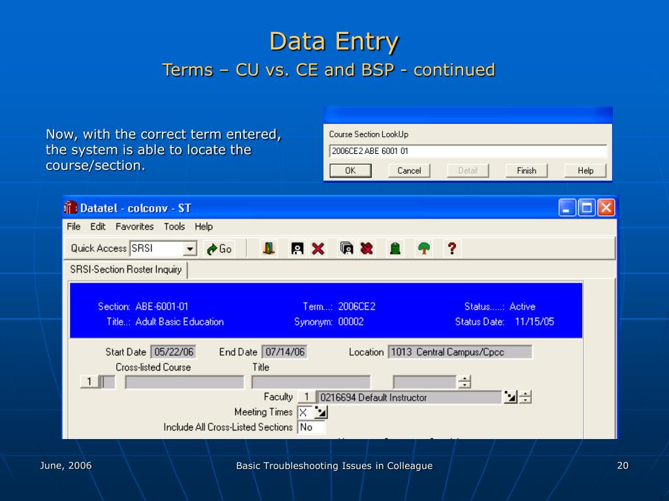Click the Quick Access SRSI text box
The height and width of the screenshot is (501, 669).
point(157,249)
